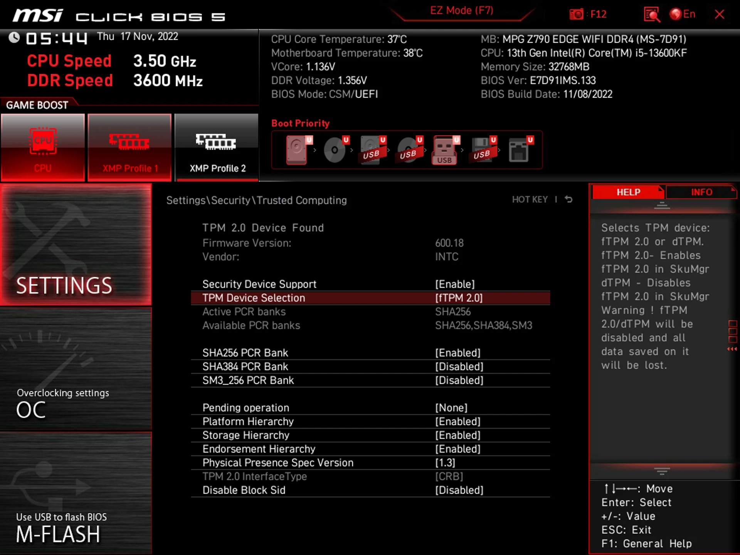Toggle SM3_256 PCR Bank setting
This screenshot has width=740, height=555.
[370, 380]
